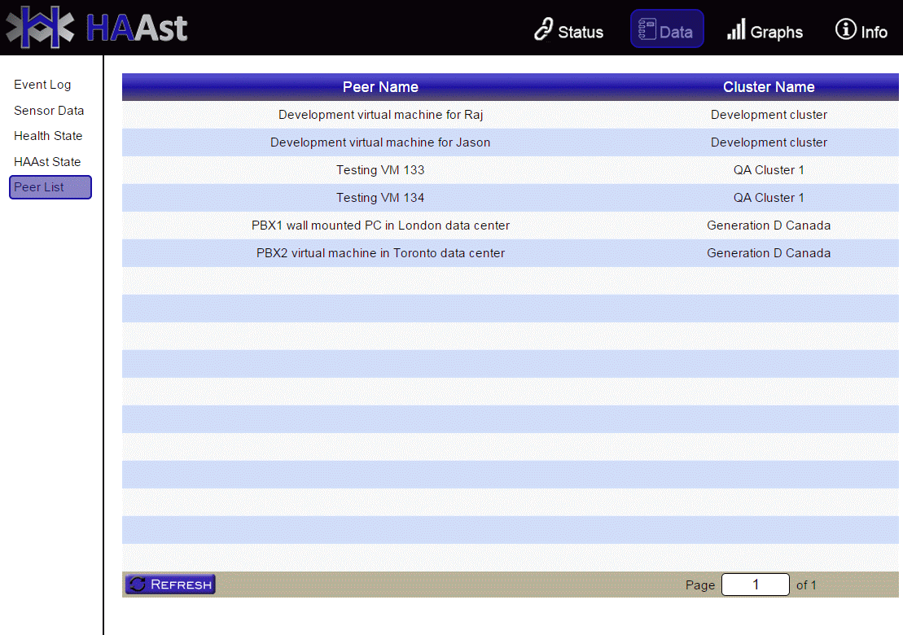Click the Cluster Name column header
The height and width of the screenshot is (635, 903).
pos(768,87)
